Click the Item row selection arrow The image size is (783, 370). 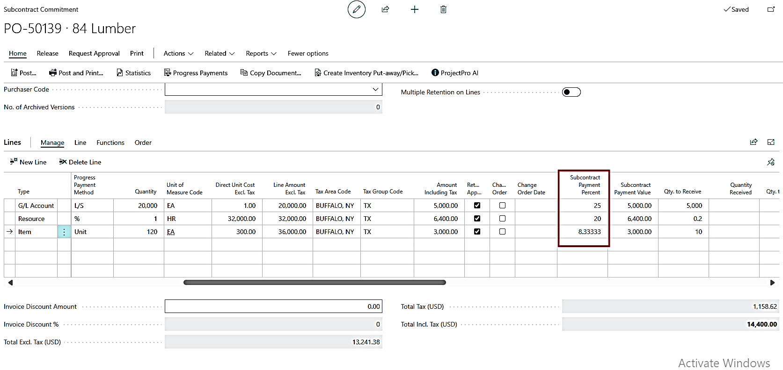point(9,232)
